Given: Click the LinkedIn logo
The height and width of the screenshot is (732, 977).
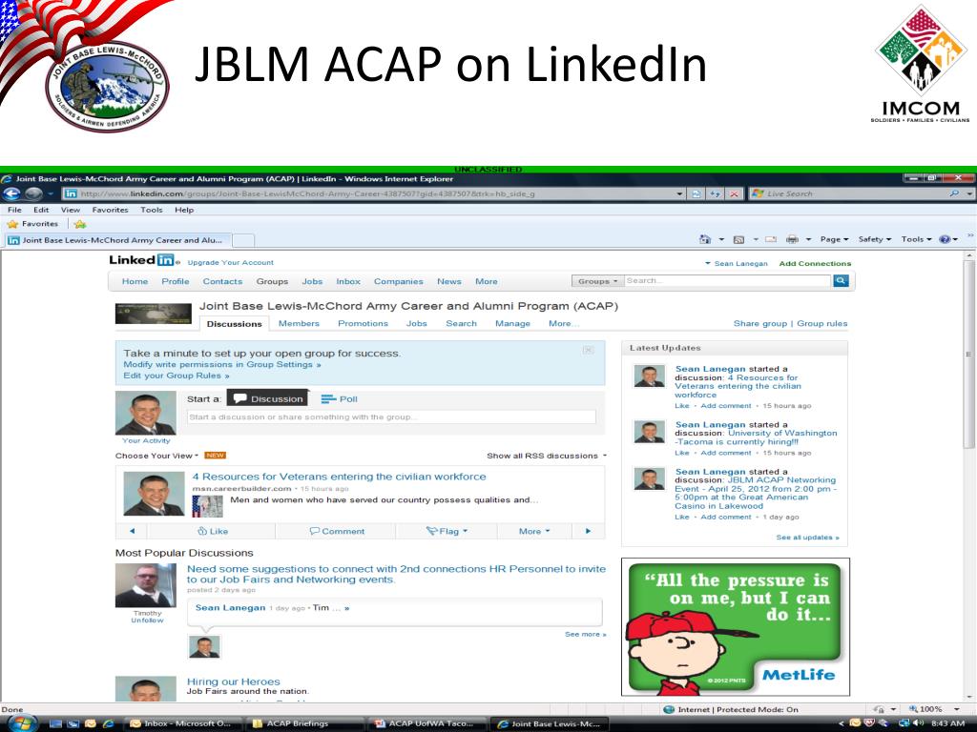Looking at the screenshot, I should 143,260.
